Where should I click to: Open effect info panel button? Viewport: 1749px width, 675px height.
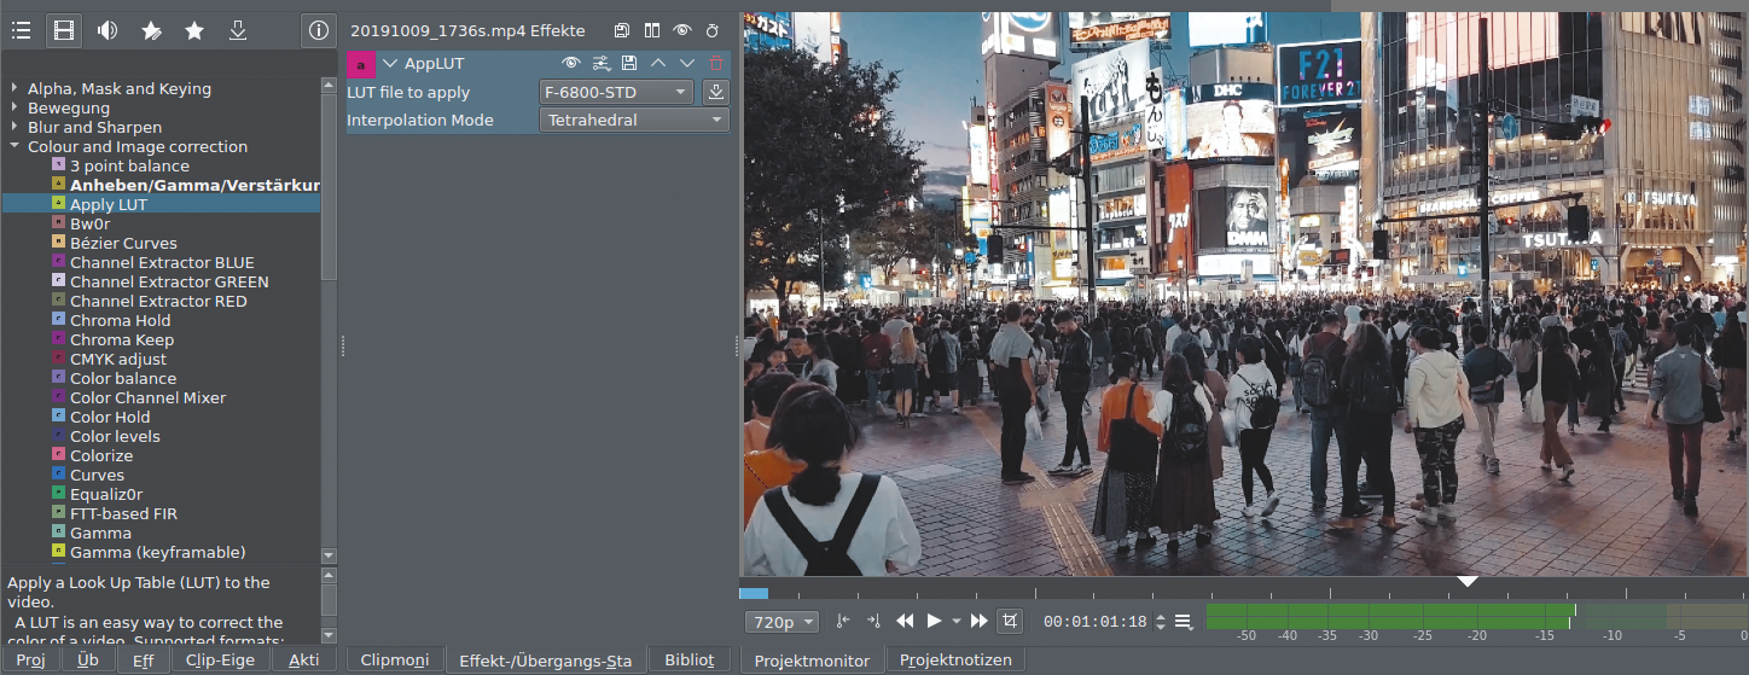(319, 31)
